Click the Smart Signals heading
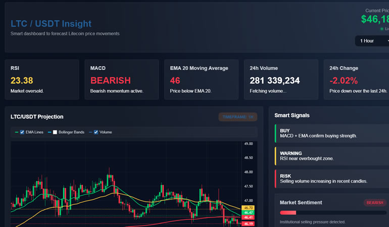The image size is (389, 227). (292, 115)
